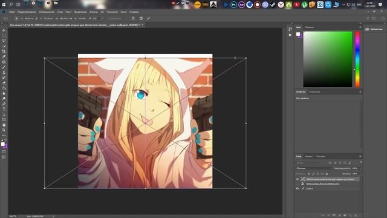Viewport: 387px width, 218px height.
Task: Click the foreground color swatch in toolbar
Action: pyautogui.click(x=2, y=144)
